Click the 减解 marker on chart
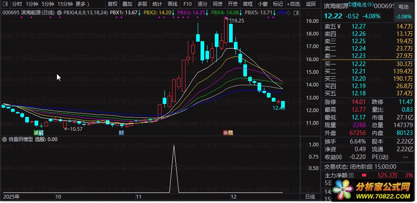The image size is (417, 203). [39, 133]
